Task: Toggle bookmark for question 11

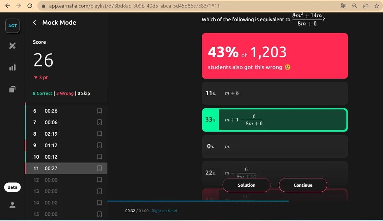Action: 100,168
